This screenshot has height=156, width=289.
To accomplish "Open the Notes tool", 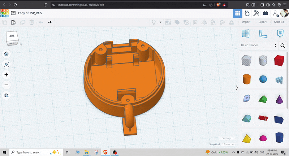I will point(280,33).
